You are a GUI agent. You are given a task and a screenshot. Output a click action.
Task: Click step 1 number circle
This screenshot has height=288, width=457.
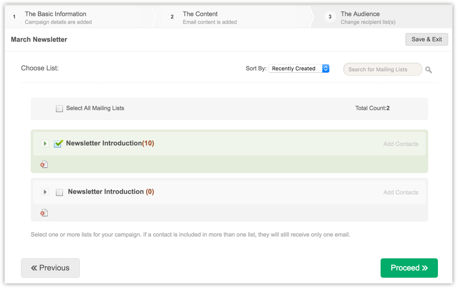[x=15, y=17]
